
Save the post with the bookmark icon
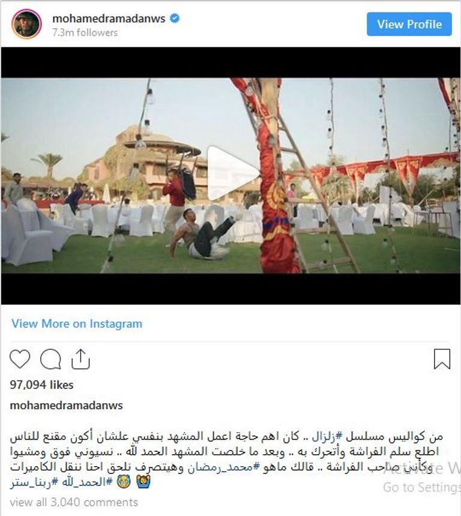442,359
